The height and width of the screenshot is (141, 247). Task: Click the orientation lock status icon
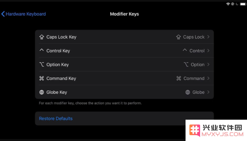pos(232,4)
